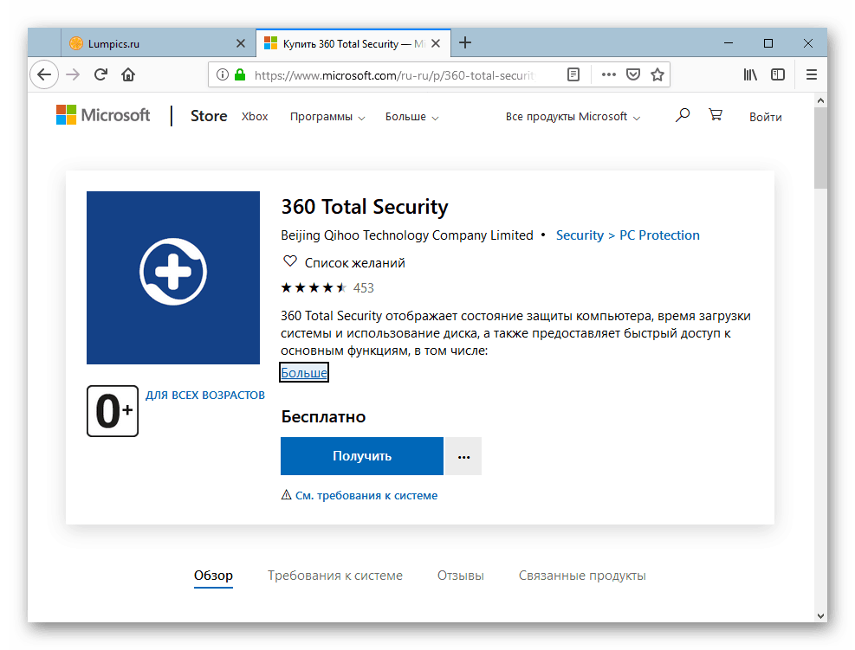Open См. требования к системе link
The height and width of the screenshot is (650, 855).
coord(366,496)
